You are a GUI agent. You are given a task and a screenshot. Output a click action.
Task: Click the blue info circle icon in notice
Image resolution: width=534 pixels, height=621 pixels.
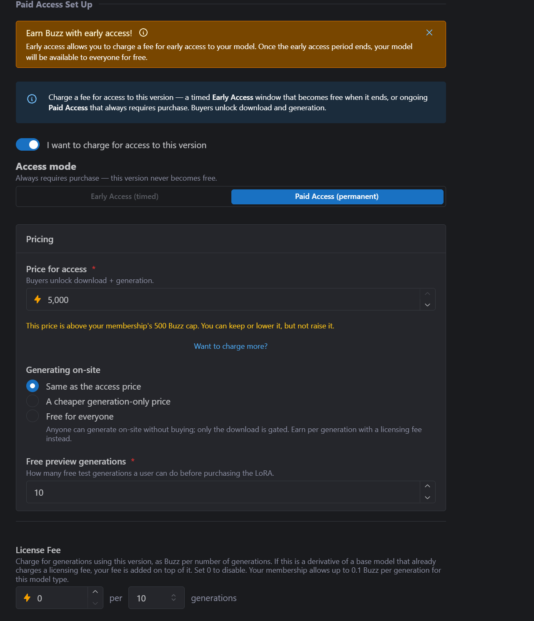pyautogui.click(x=32, y=99)
